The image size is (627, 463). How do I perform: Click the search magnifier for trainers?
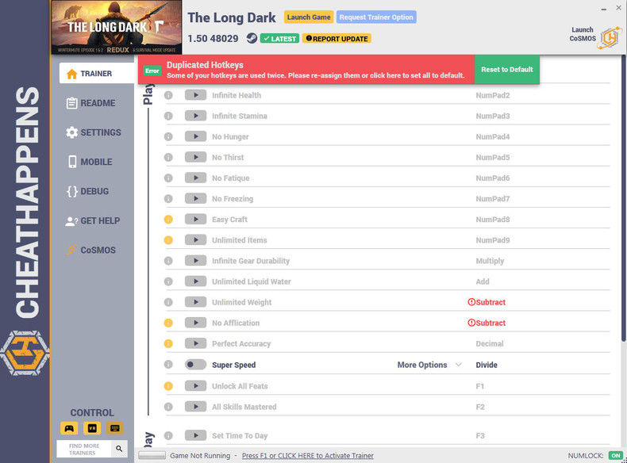[x=119, y=449]
